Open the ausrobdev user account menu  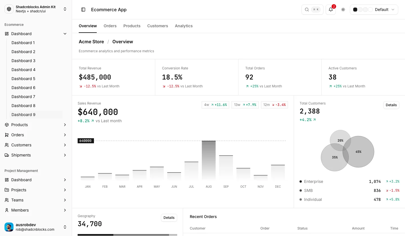pyautogui.click(x=36, y=227)
